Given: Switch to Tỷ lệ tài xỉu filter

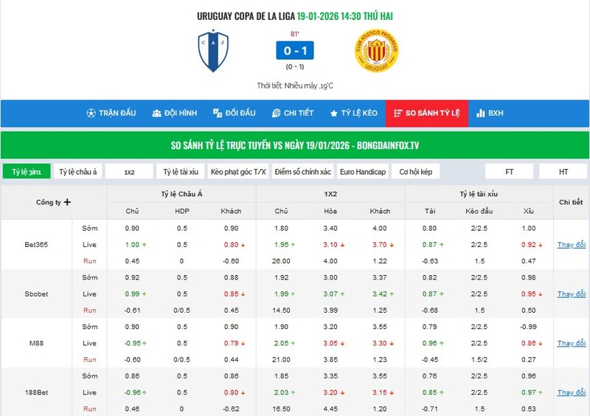Looking at the screenshot, I should tap(181, 171).
